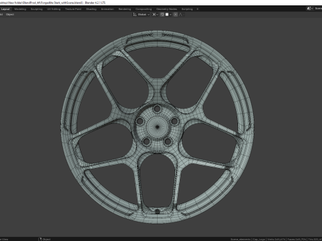This screenshot has width=322, height=241.
Task: Switch to the UV Editing workspace
Action: point(54,9)
